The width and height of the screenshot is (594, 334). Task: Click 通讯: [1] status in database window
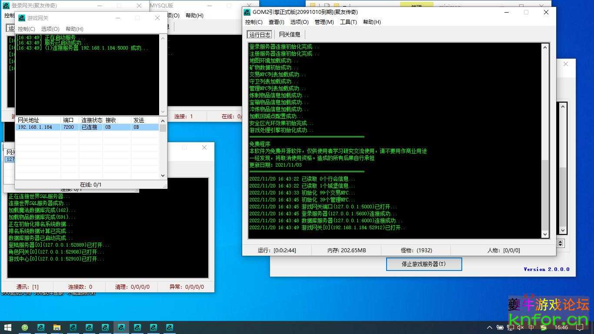click(x=27, y=287)
